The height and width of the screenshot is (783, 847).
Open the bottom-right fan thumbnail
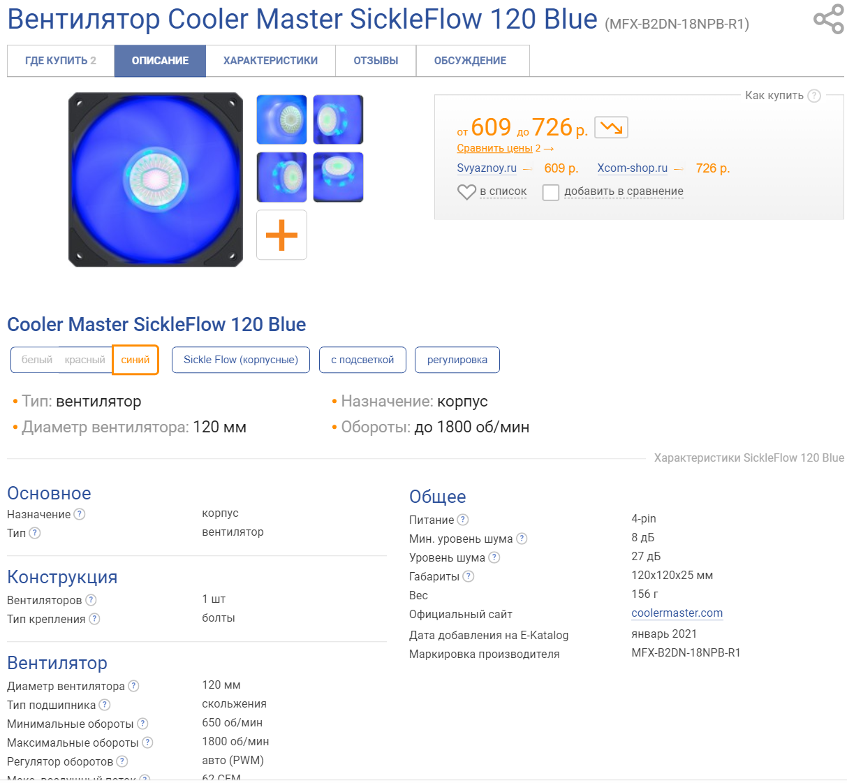(338, 177)
